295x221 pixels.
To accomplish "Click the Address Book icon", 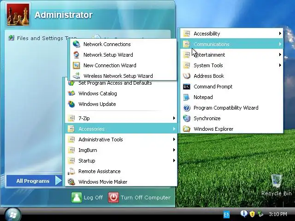I will tap(187, 76).
